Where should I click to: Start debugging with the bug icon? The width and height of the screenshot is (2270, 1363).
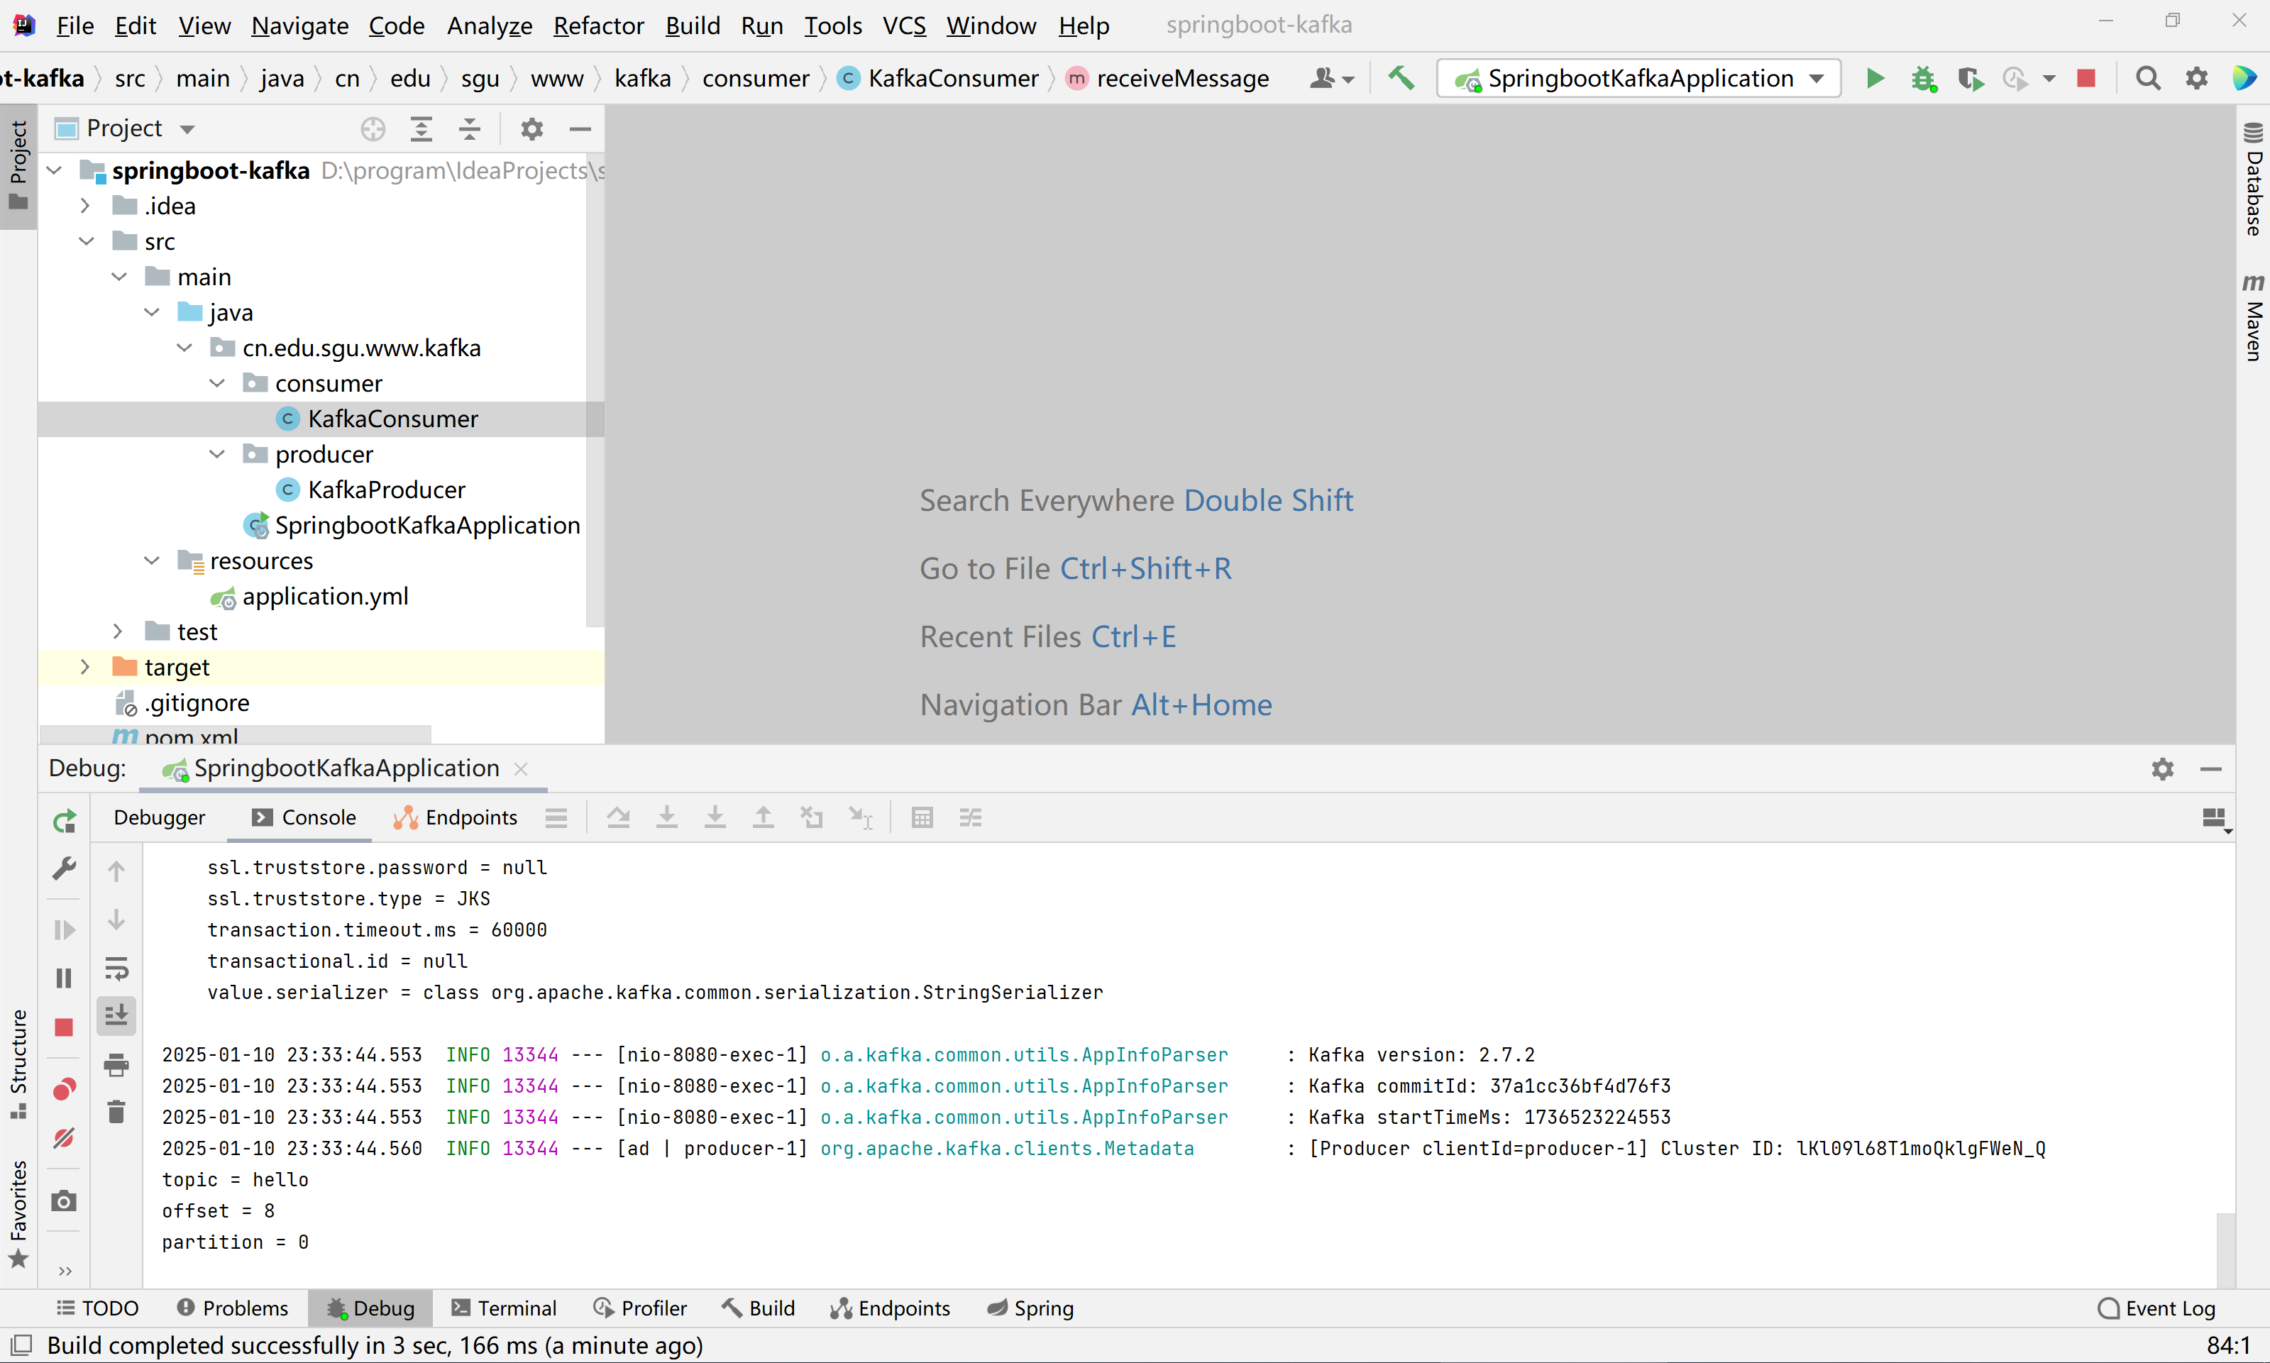click(x=1923, y=78)
